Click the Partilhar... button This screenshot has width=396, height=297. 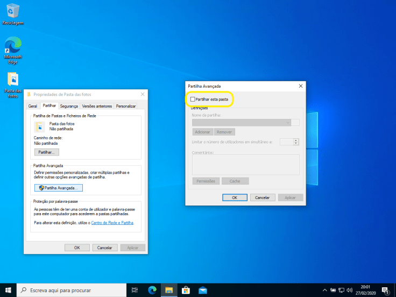(x=46, y=153)
